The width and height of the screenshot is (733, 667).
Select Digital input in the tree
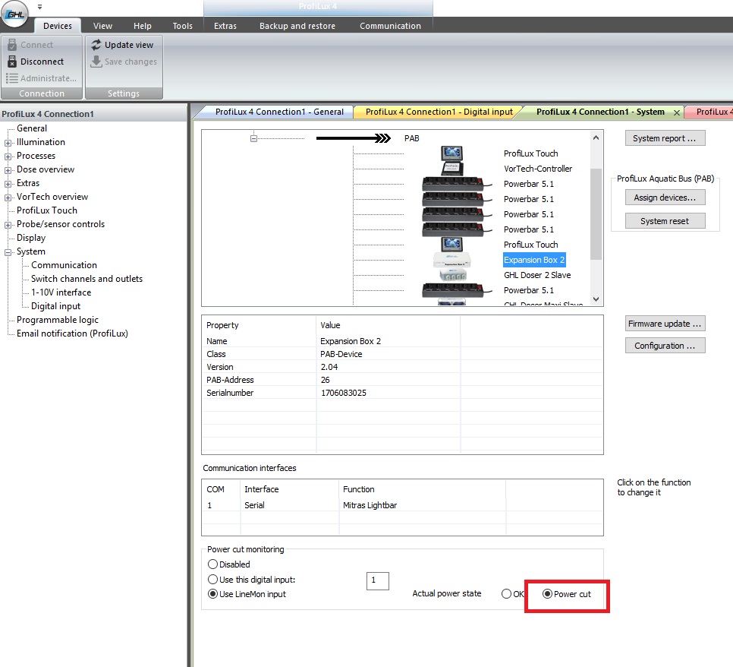[x=55, y=306]
